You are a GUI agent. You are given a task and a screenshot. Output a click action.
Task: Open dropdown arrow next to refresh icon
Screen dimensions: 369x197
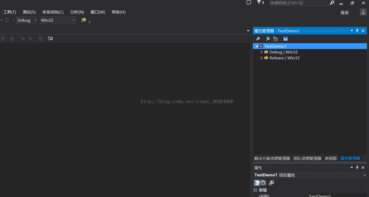point(13,20)
